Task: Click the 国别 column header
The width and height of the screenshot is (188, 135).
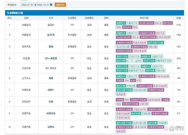Action: (106, 18)
